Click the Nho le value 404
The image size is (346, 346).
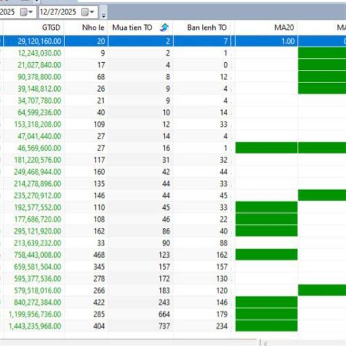[99, 326]
